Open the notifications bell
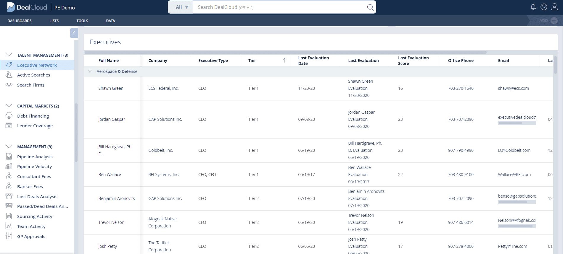The width and height of the screenshot is (563, 254). click(x=533, y=7)
